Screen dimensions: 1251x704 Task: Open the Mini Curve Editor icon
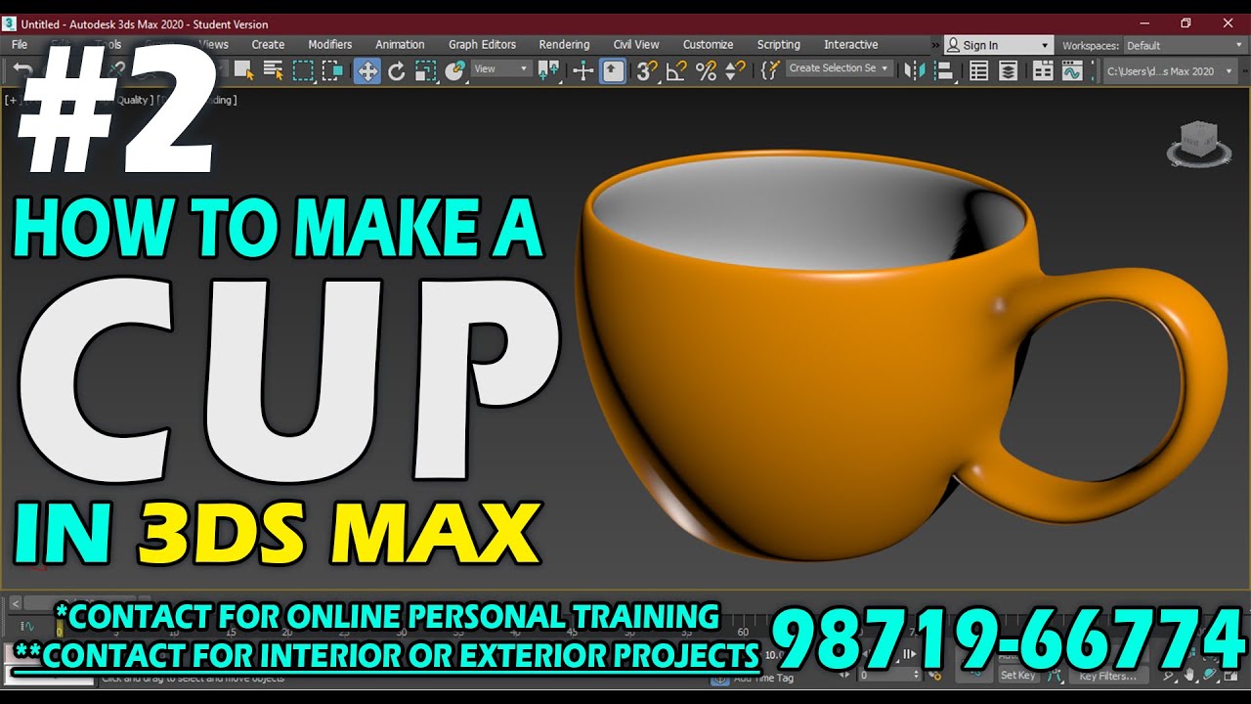pyautogui.click(x=26, y=626)
